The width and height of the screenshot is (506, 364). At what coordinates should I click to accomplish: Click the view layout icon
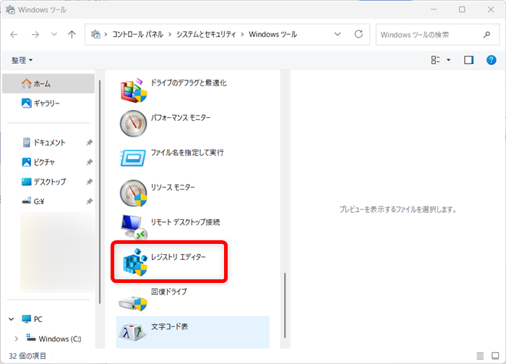[x=435, y=60]
